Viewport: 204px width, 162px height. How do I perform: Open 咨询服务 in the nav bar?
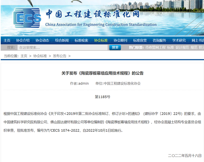pos(159,41)
